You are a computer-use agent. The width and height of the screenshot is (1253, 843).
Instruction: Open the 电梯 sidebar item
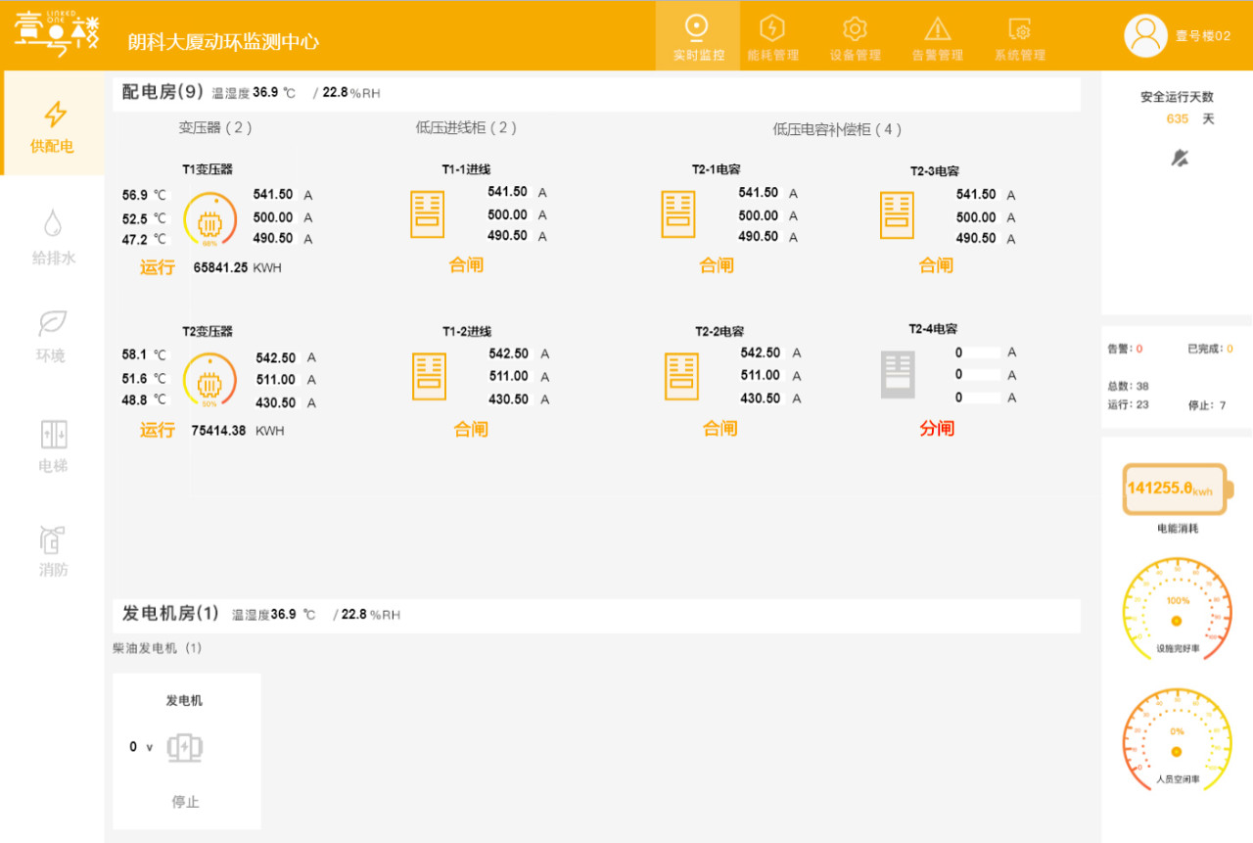(x=53, y=445)
